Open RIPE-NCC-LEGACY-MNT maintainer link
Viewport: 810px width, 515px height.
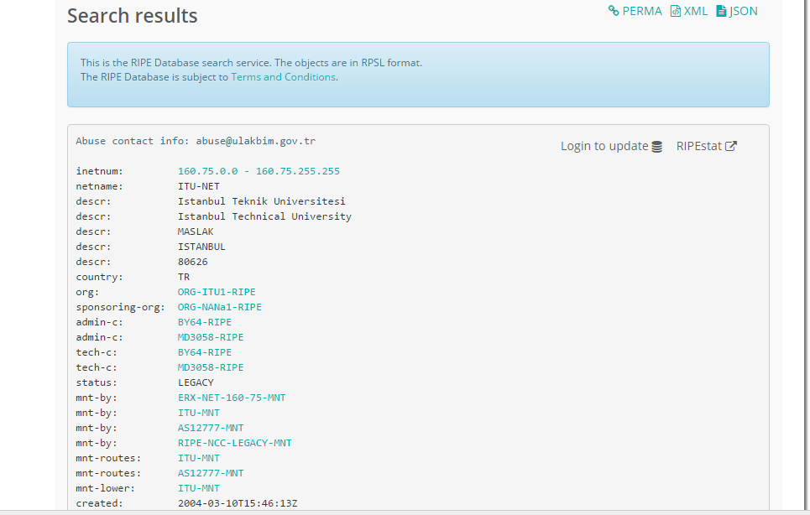click(x=234, y=443)
